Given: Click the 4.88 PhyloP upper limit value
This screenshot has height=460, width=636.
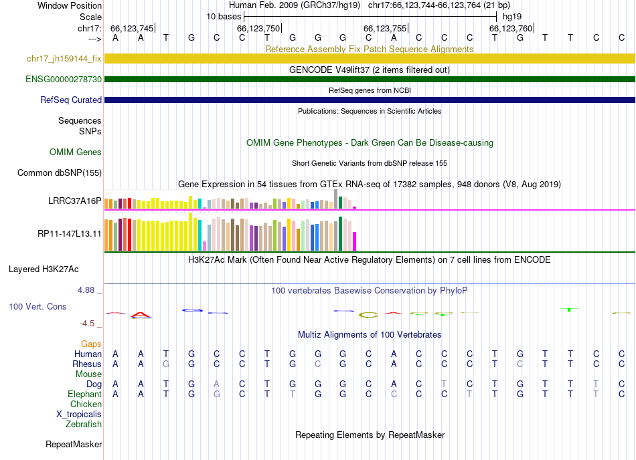Looking at the screenshot, I should click(x=86, y=290).
